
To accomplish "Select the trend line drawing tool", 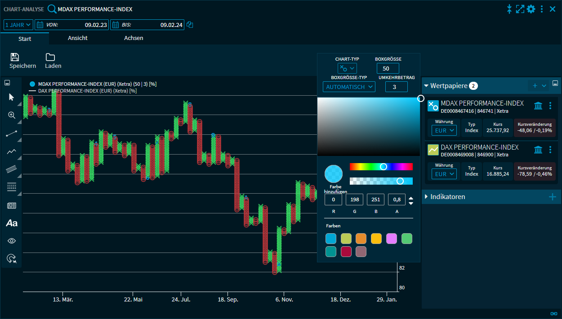I will coord(12,133).
